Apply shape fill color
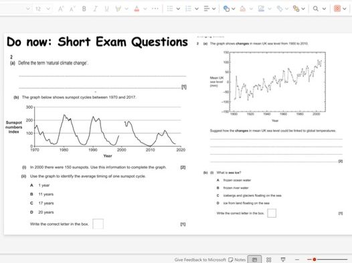Screen dimensions: 352x263 (x=243, y=9)
